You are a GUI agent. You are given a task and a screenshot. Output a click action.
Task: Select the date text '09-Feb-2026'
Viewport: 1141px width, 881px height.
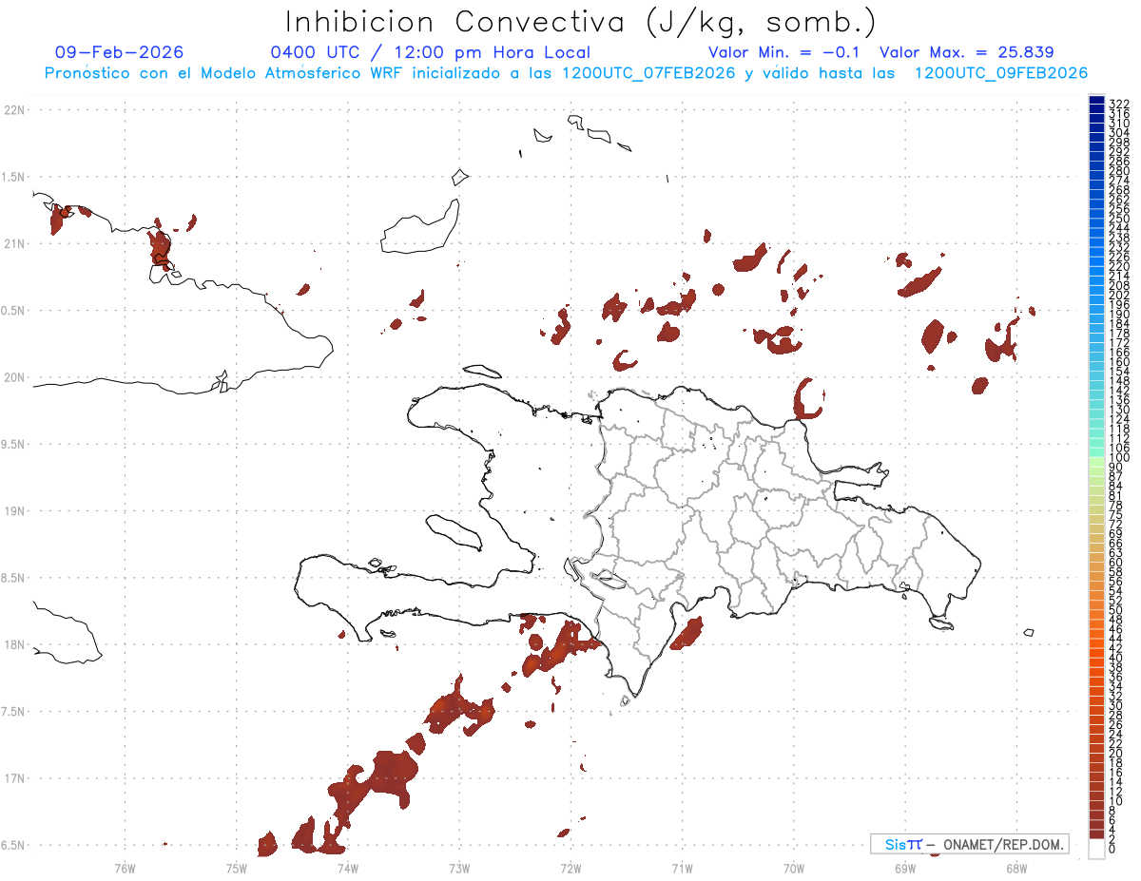(120, 52)
